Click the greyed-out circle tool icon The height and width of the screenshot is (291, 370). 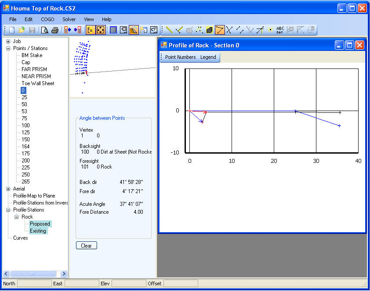(189, 30)
